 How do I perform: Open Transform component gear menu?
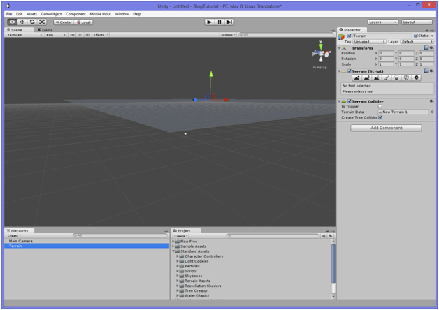click(x=432, y=48)
